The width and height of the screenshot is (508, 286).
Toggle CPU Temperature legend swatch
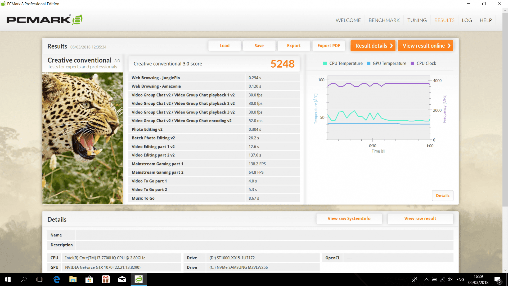click(x=325, y=63)
